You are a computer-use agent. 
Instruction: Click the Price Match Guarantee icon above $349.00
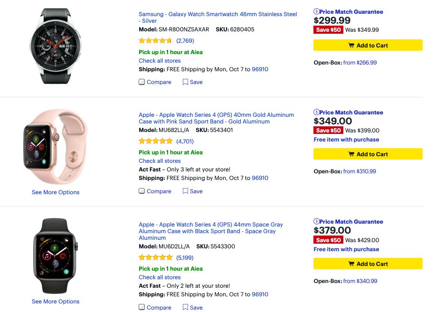point(317,113)
